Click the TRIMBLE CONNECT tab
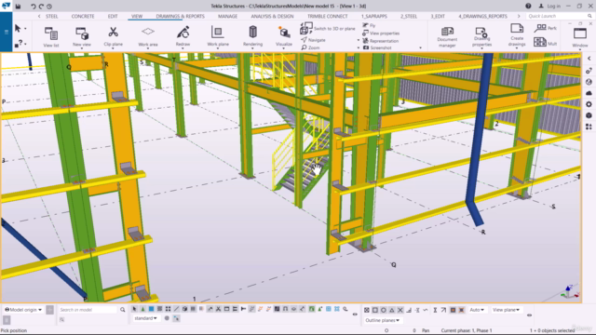The width and height of the screenshot is (596, 335). coord(327,17)
